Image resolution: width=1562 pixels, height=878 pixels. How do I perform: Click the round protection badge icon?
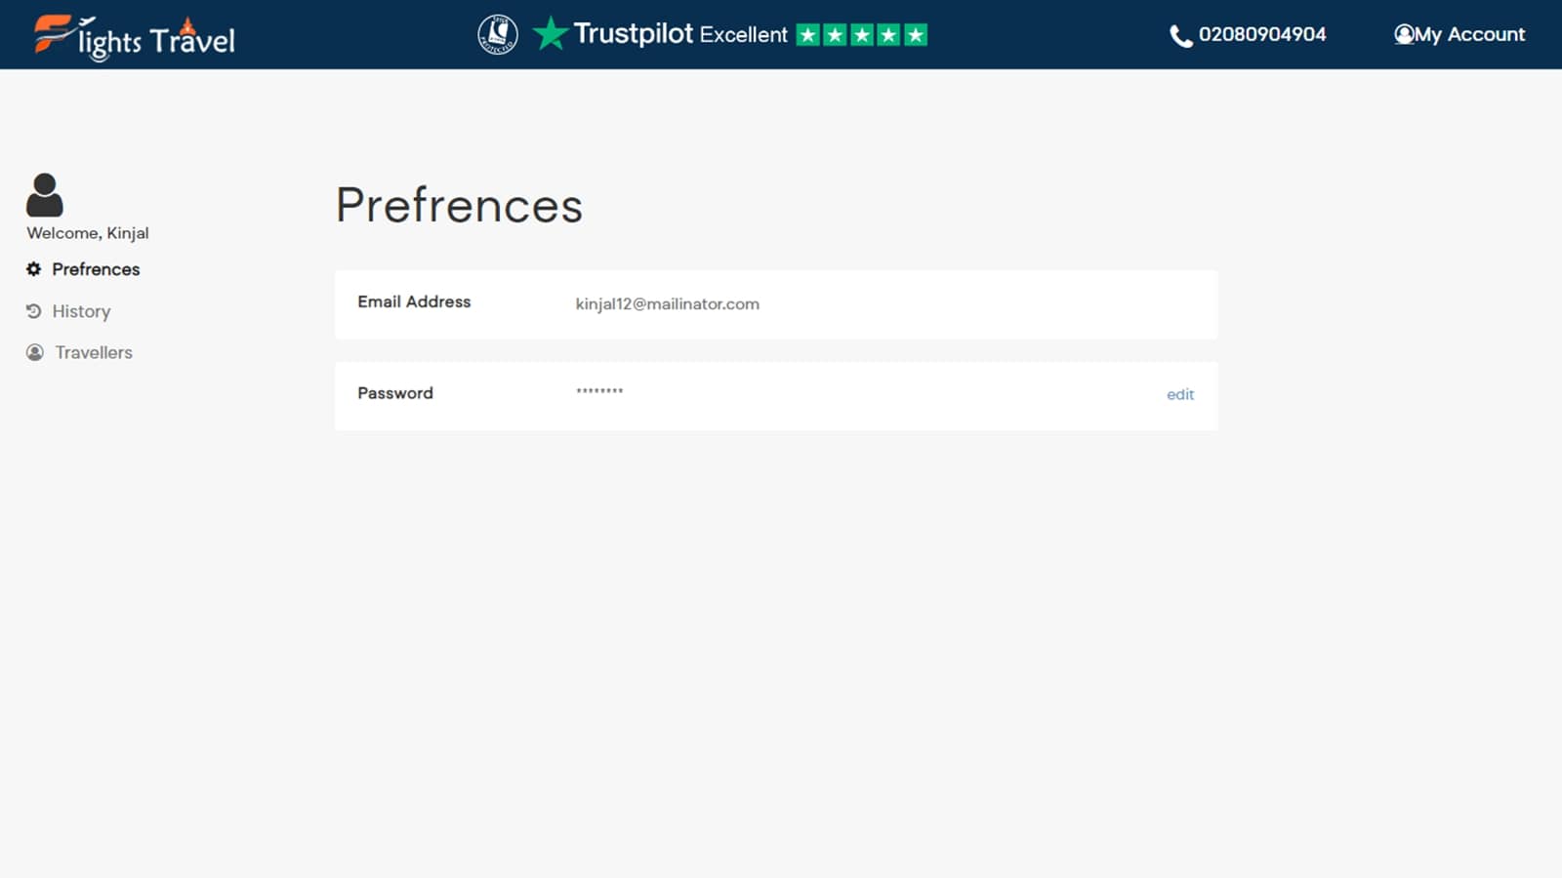(498, 35)
